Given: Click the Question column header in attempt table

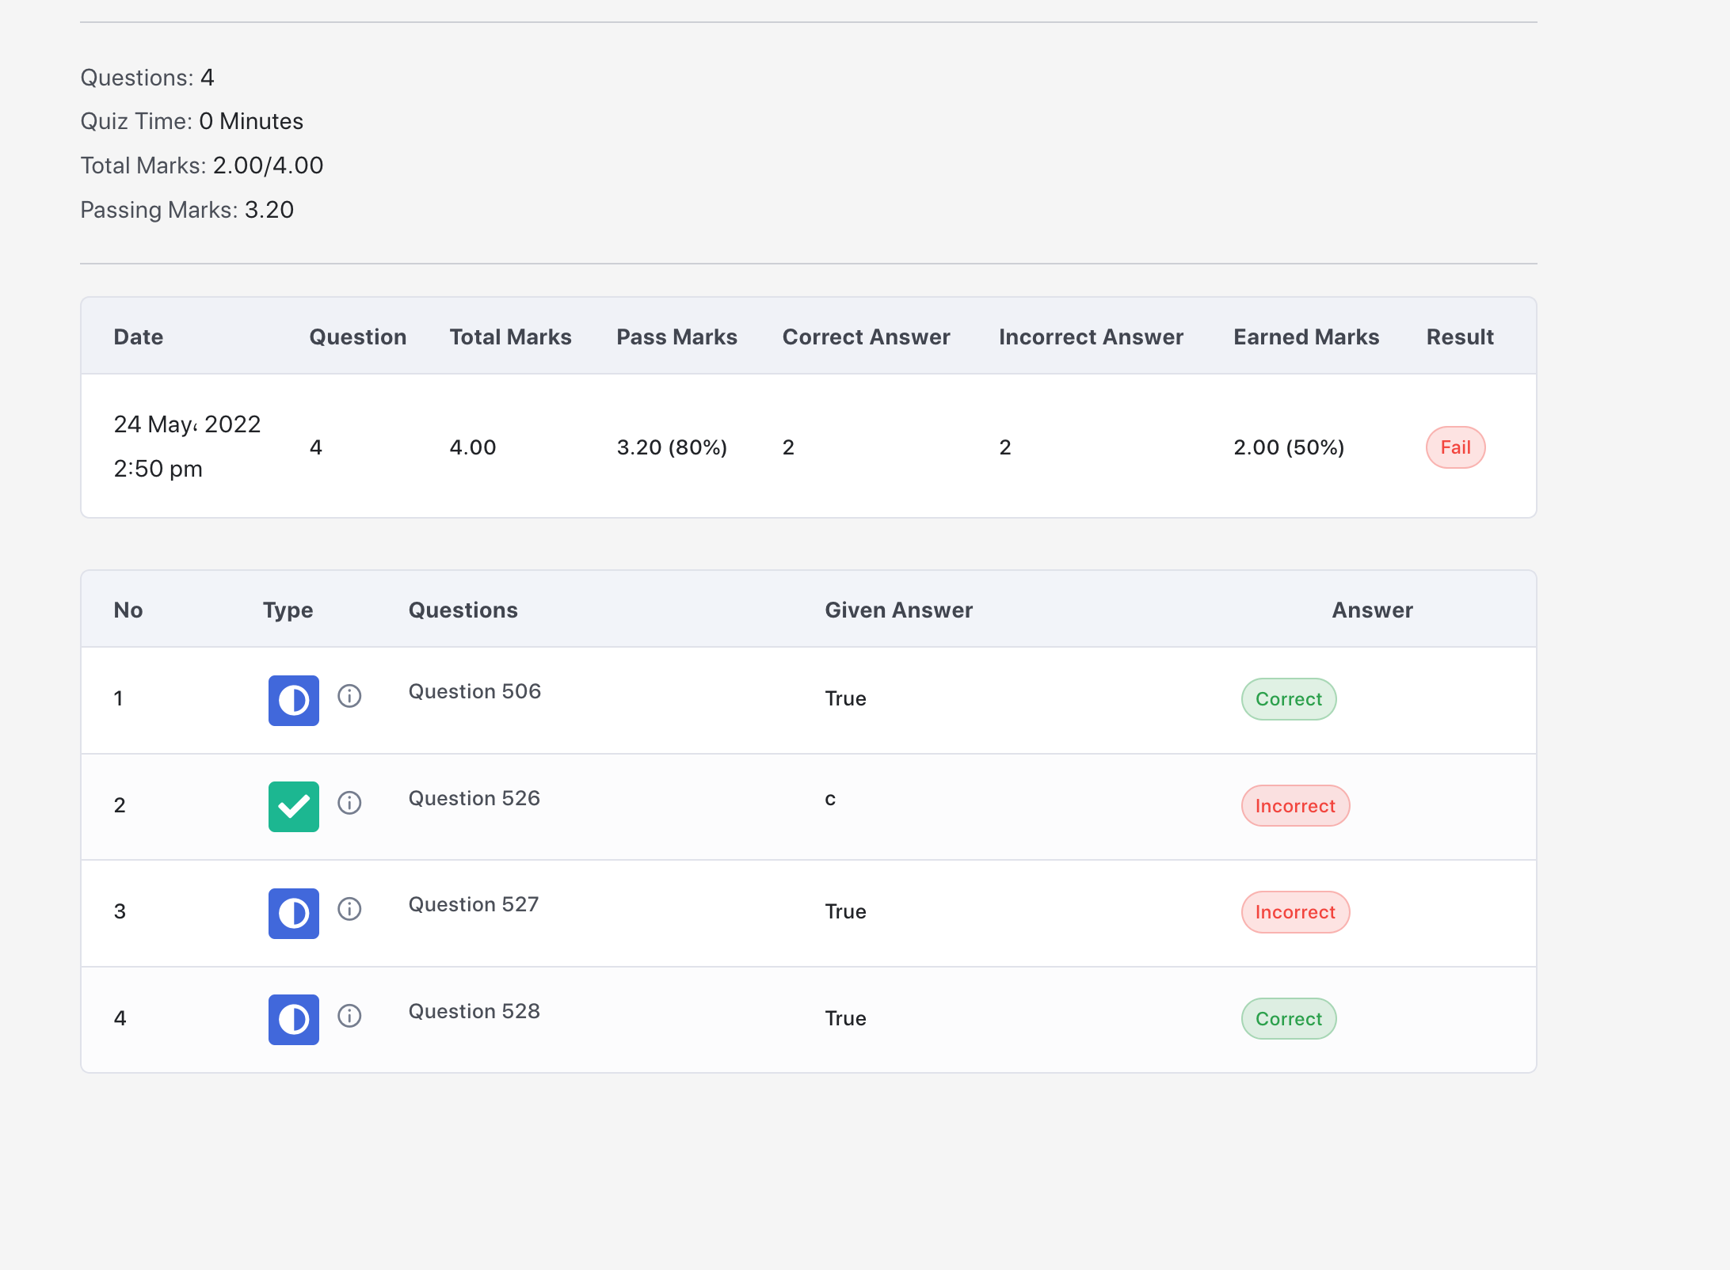Looking at the screenshot, I should pos(357,337).
